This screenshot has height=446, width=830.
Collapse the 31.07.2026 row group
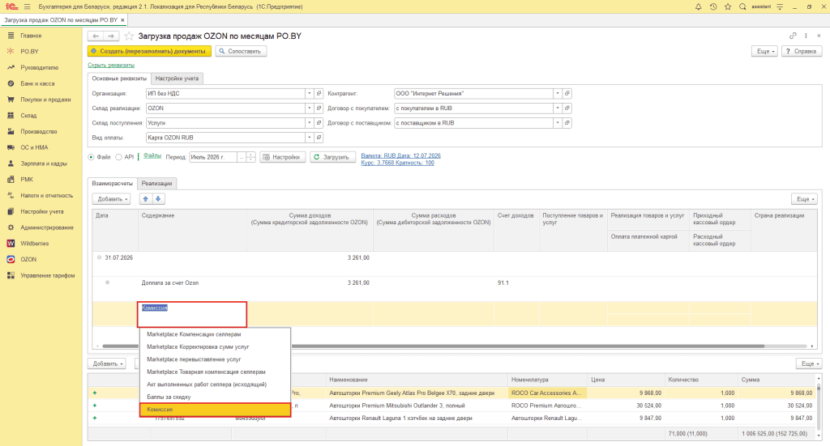(x=99, y=257)
